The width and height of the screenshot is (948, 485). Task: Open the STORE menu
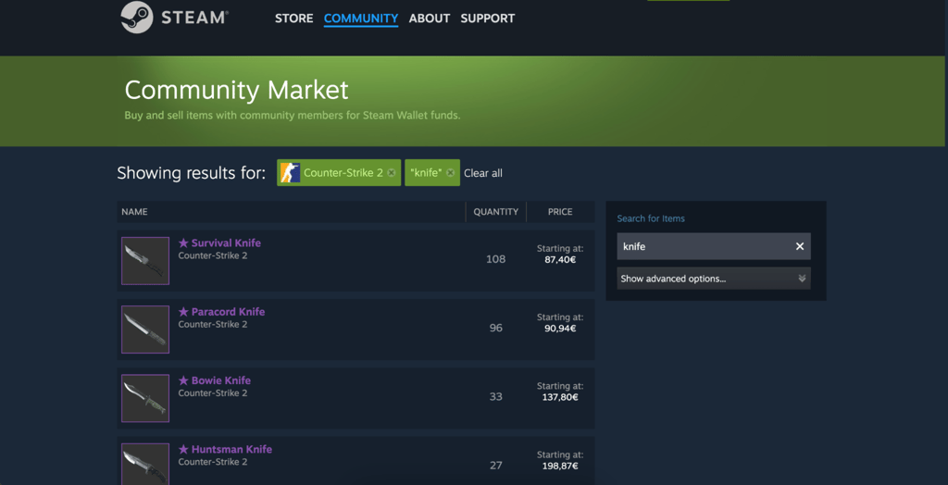[x=293, y=19]
